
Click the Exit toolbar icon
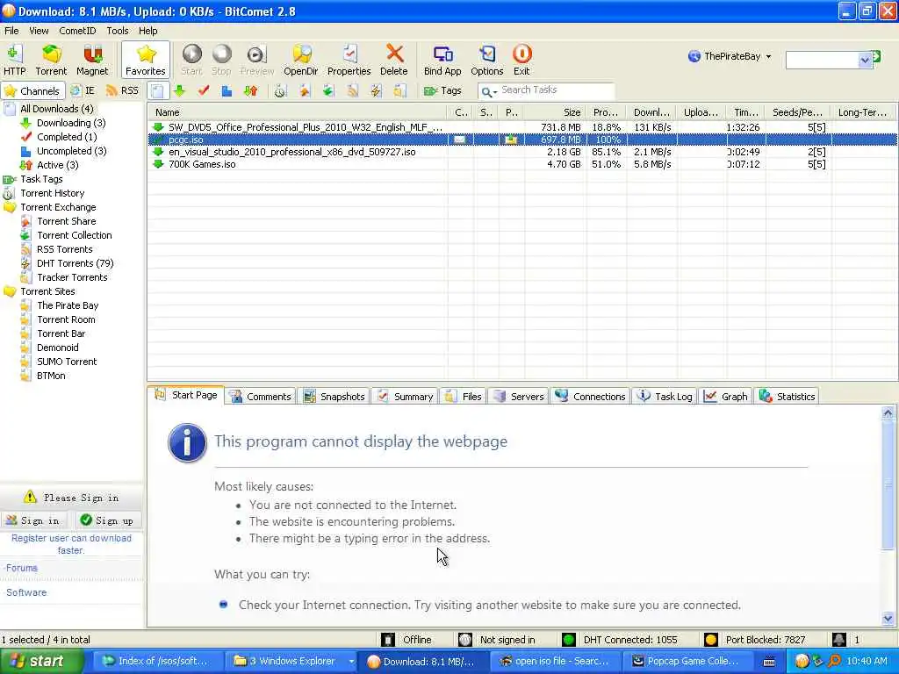pyautogui.click(x=521, y=60)
